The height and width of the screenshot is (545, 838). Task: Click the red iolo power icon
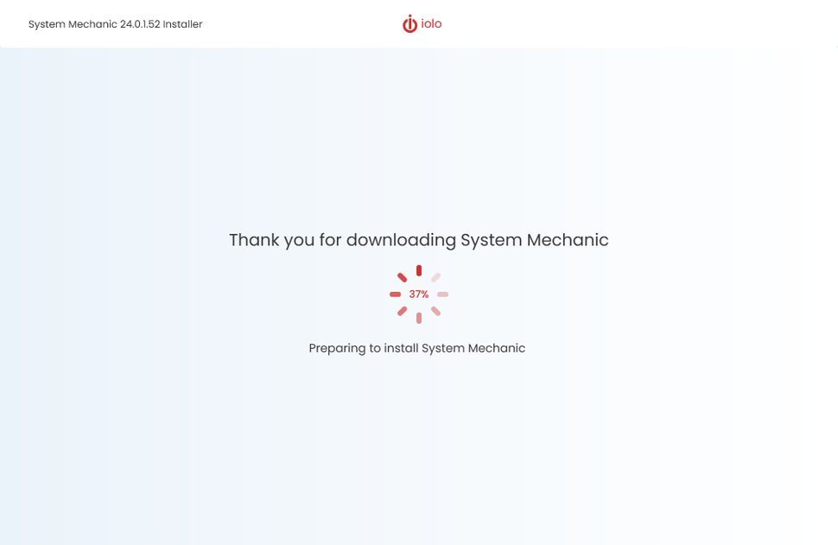[x=408, y=23]
